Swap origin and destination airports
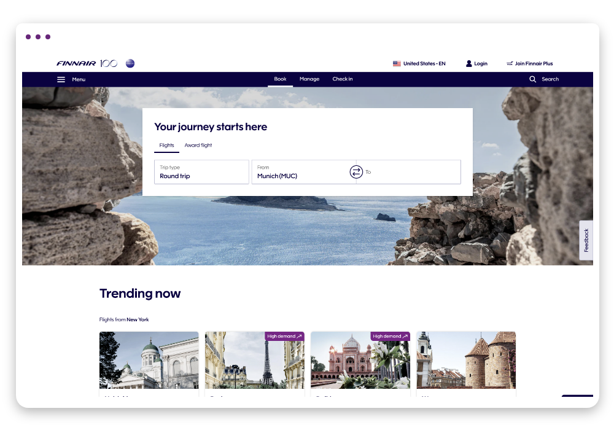This screenshot has height=430, width=614. point(356,172)
